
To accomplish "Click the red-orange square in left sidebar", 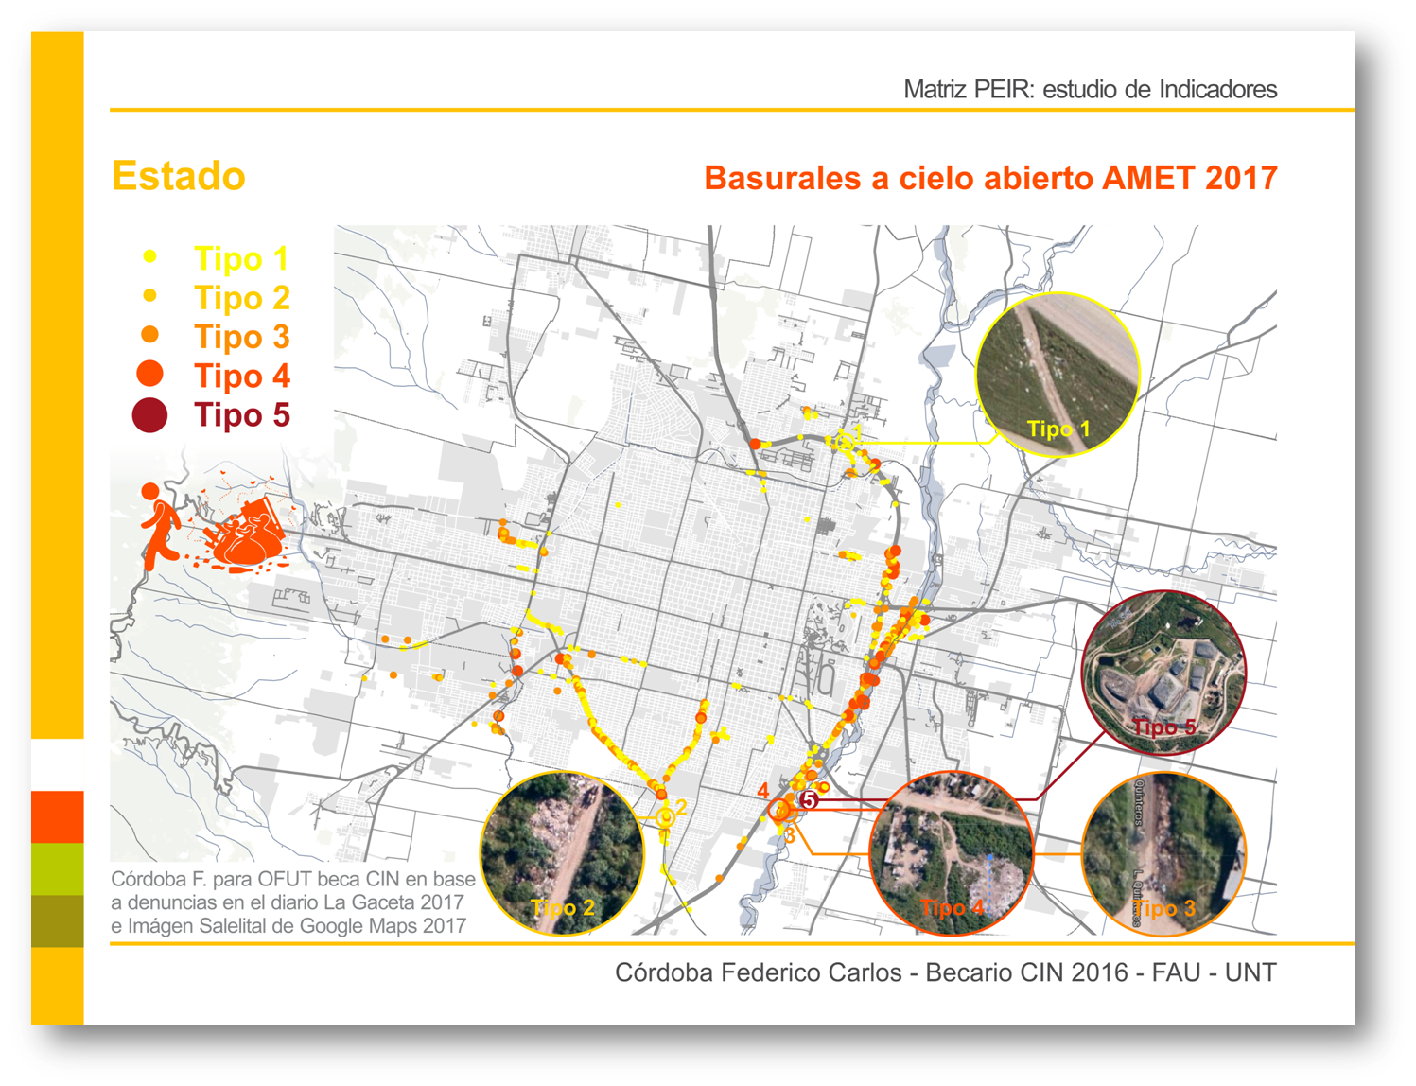I will click(x=58, y=816).
